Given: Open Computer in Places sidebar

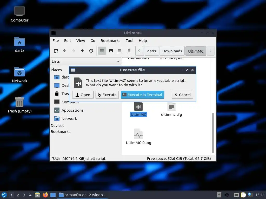Looking at the screenshot, I should (66, 102).
